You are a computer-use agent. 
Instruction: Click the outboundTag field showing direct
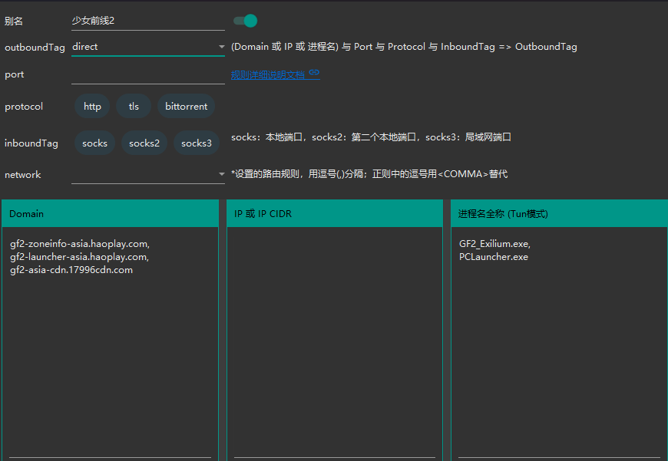coord(148,47)
